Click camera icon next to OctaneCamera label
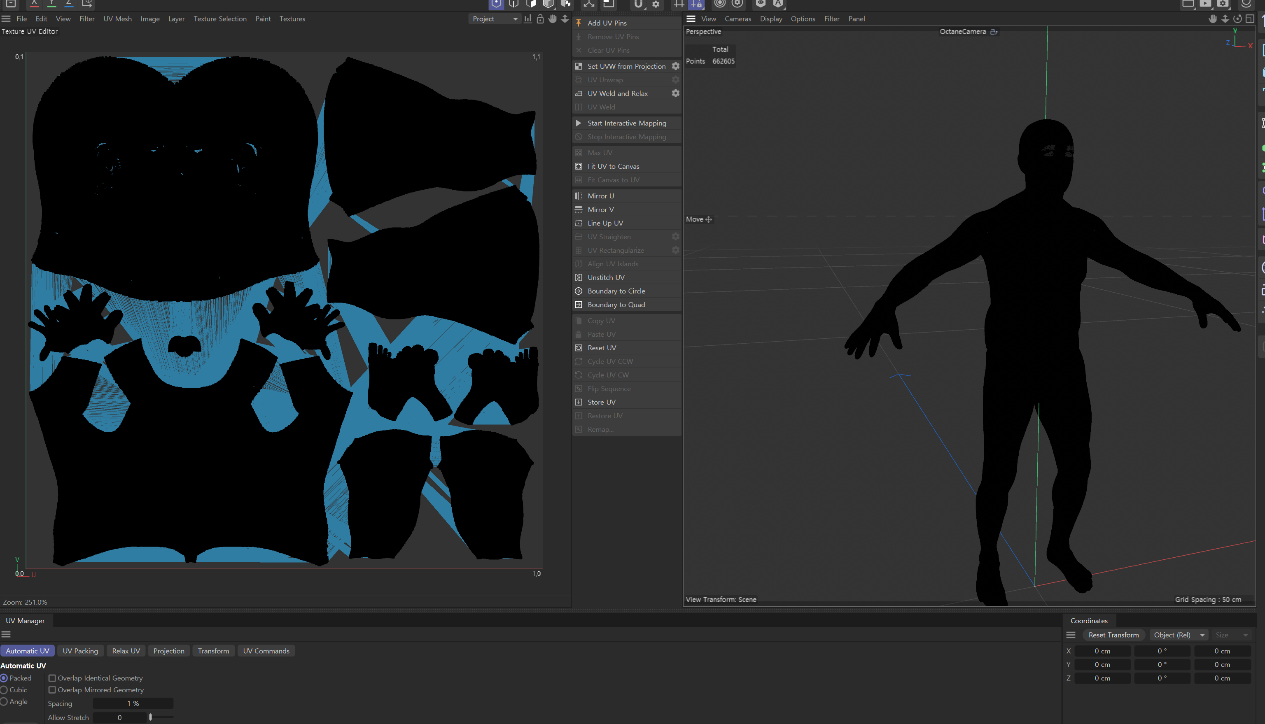The width and height of the screenshot is (1265, 724). point(994,31)
